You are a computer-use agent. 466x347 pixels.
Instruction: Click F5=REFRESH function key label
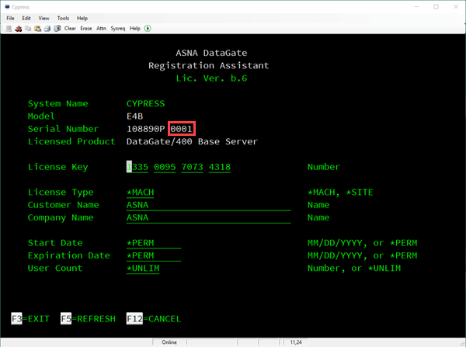tap(88, 319)
